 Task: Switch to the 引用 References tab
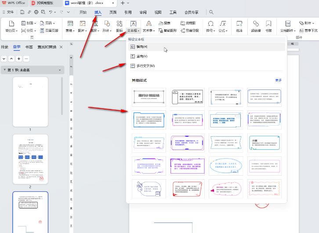click(x=128, y=12)
